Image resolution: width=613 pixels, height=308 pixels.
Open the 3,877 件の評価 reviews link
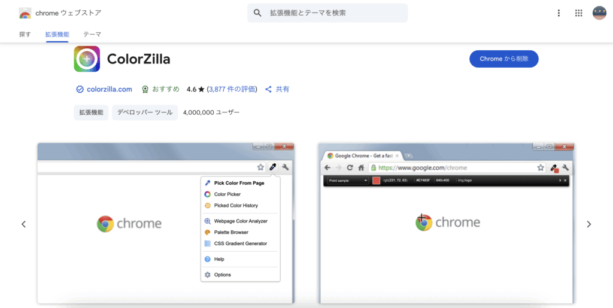(232, 89)
